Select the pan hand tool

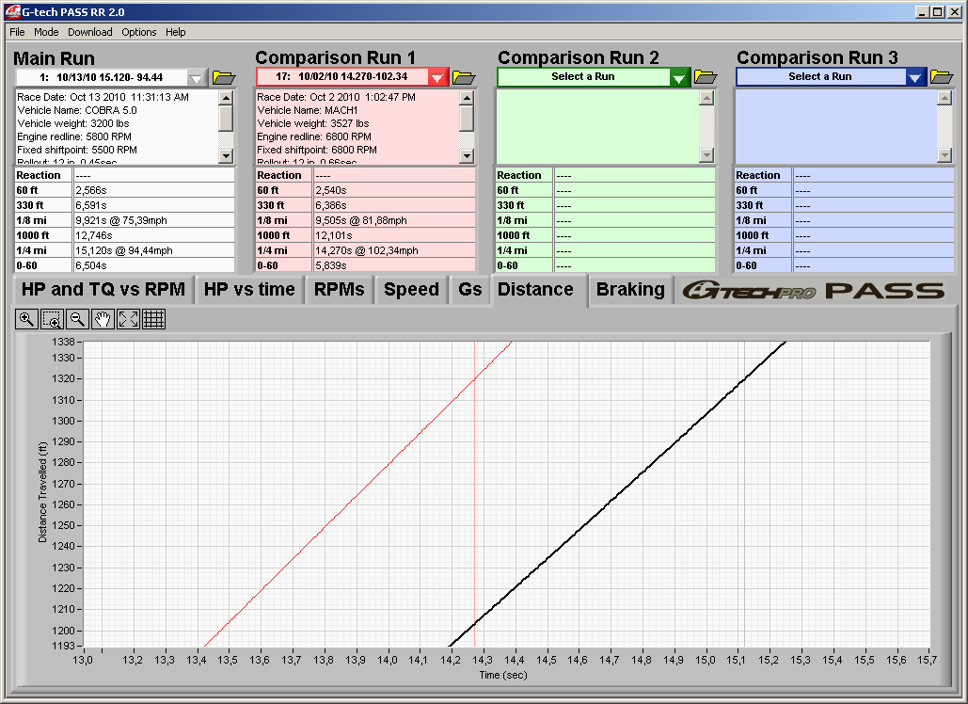point(103,319)
